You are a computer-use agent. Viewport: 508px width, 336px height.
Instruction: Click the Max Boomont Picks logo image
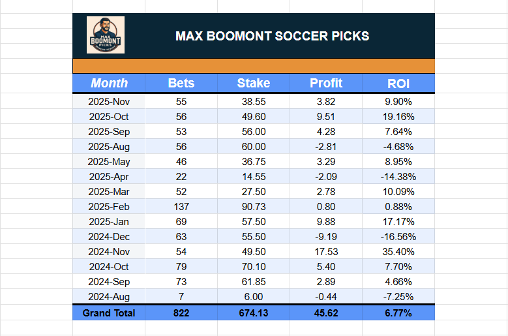[x=106, y=35]
